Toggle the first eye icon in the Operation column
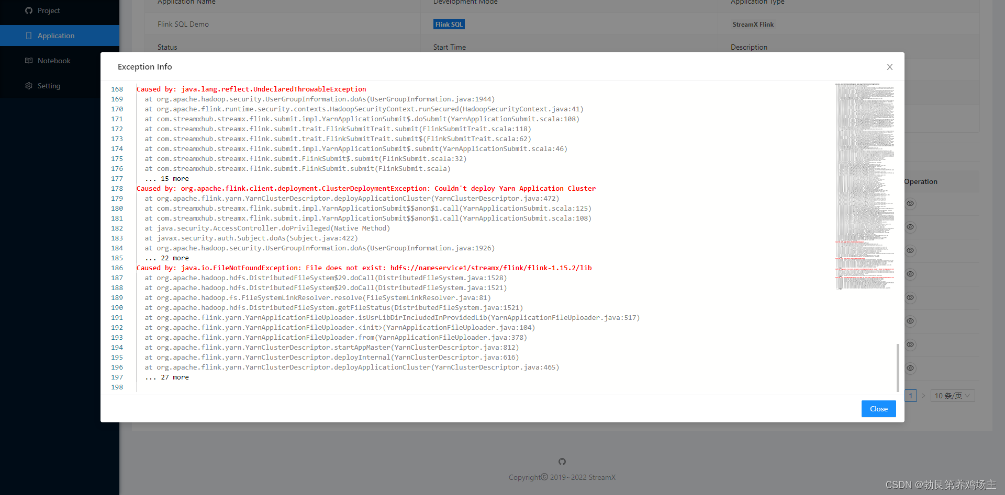The width and height of the screenshot is (1005, 495). (910, 203)
